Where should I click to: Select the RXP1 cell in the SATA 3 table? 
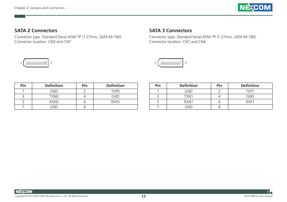point(250,102)
